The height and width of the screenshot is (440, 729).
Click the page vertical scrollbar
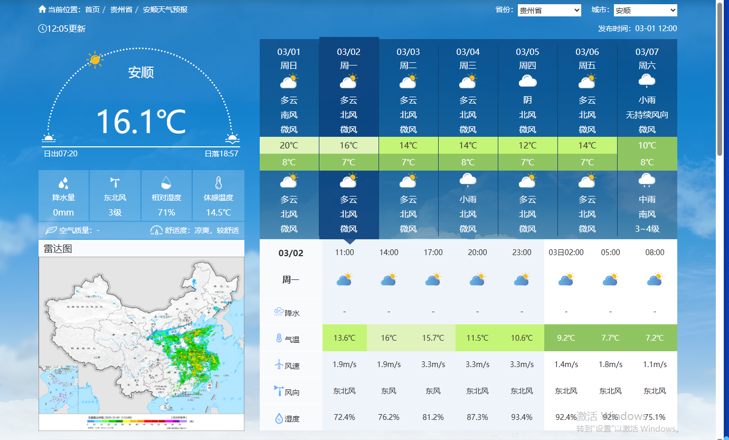[719, 79]
